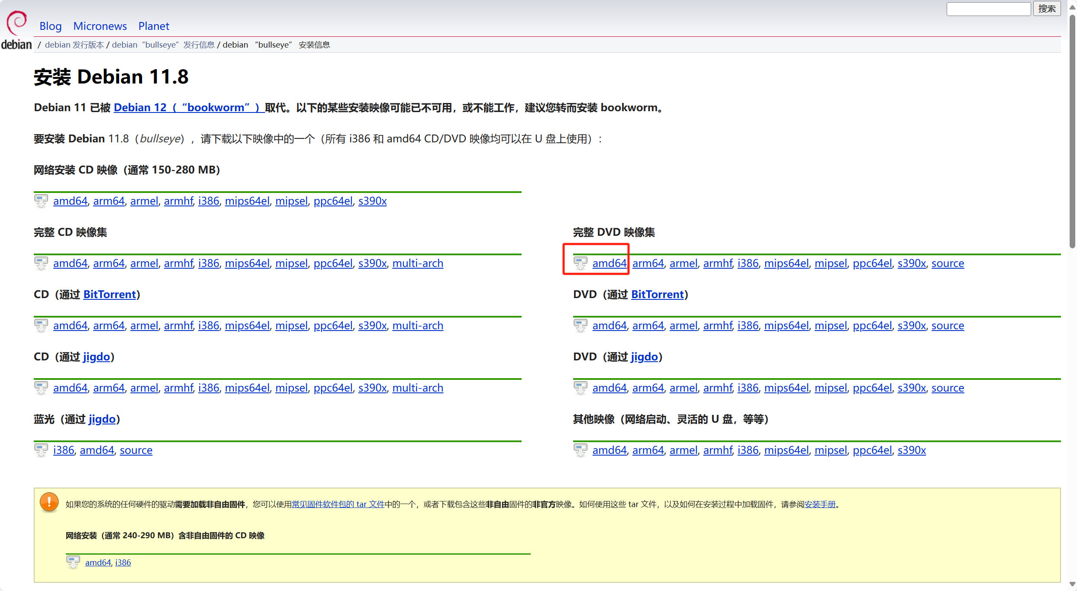This screenshot has width=1077, height=591.
Task: Click download icon in 蓝光 jigdo row
Action: 41,450
